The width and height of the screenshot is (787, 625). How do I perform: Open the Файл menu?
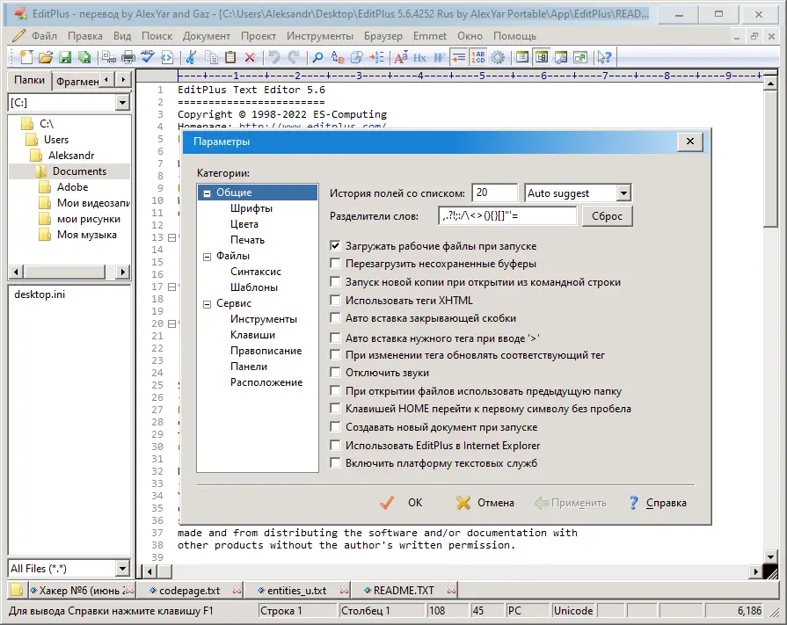[x=44, y=36]
